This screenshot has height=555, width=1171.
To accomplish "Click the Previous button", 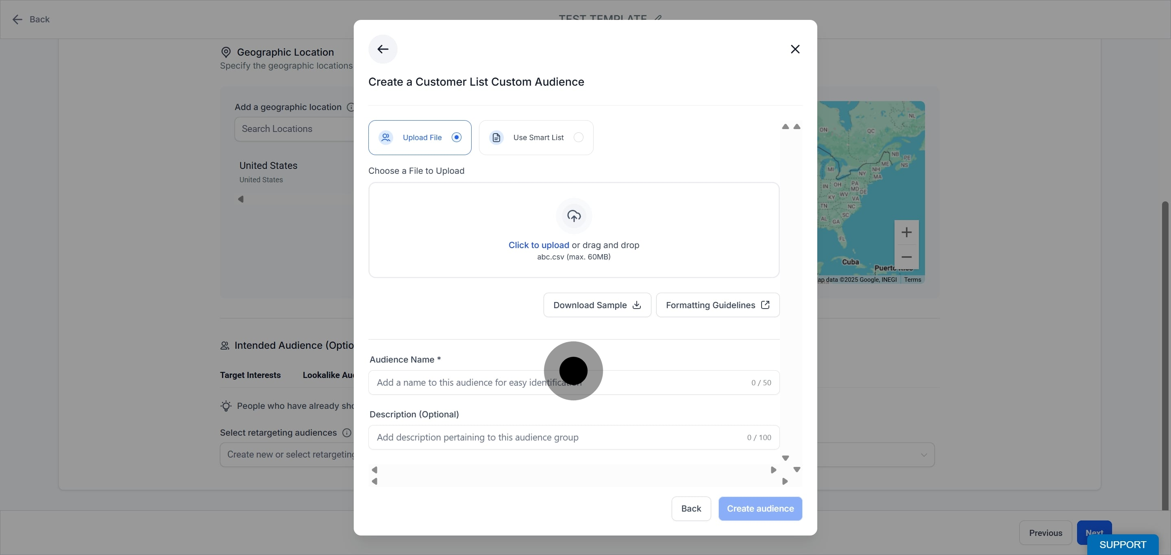I will [x=1045, y=532].
